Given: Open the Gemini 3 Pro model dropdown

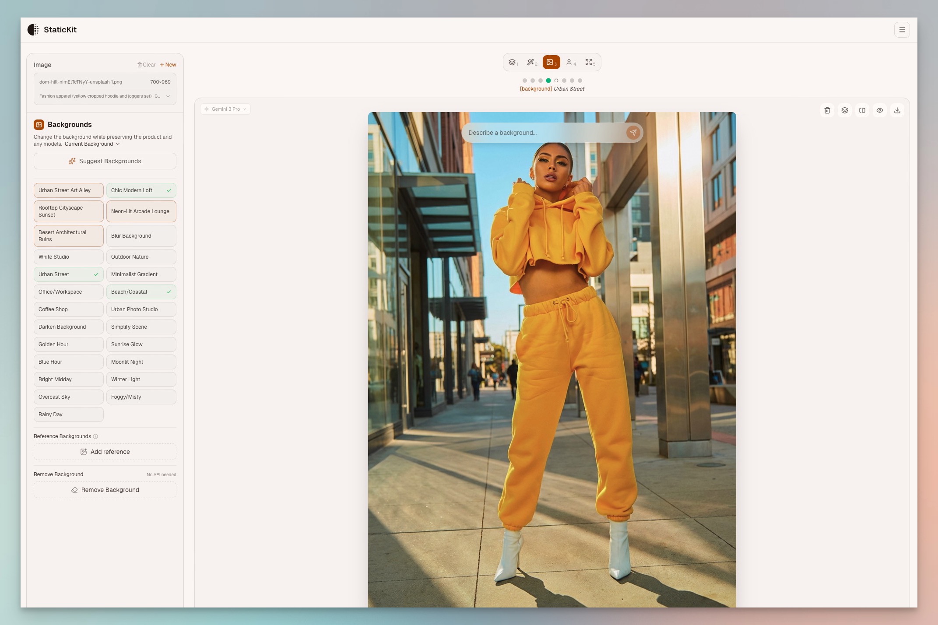Looking at the screenshot, I should pos(225,109).
